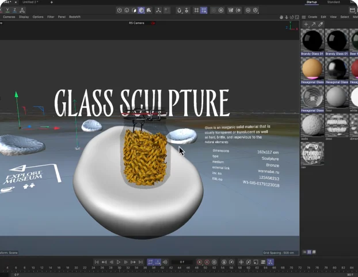The height and width of the screenshot is (277, 358).
Task: Click the viewport zoom arrow icon
Action: 287,17
